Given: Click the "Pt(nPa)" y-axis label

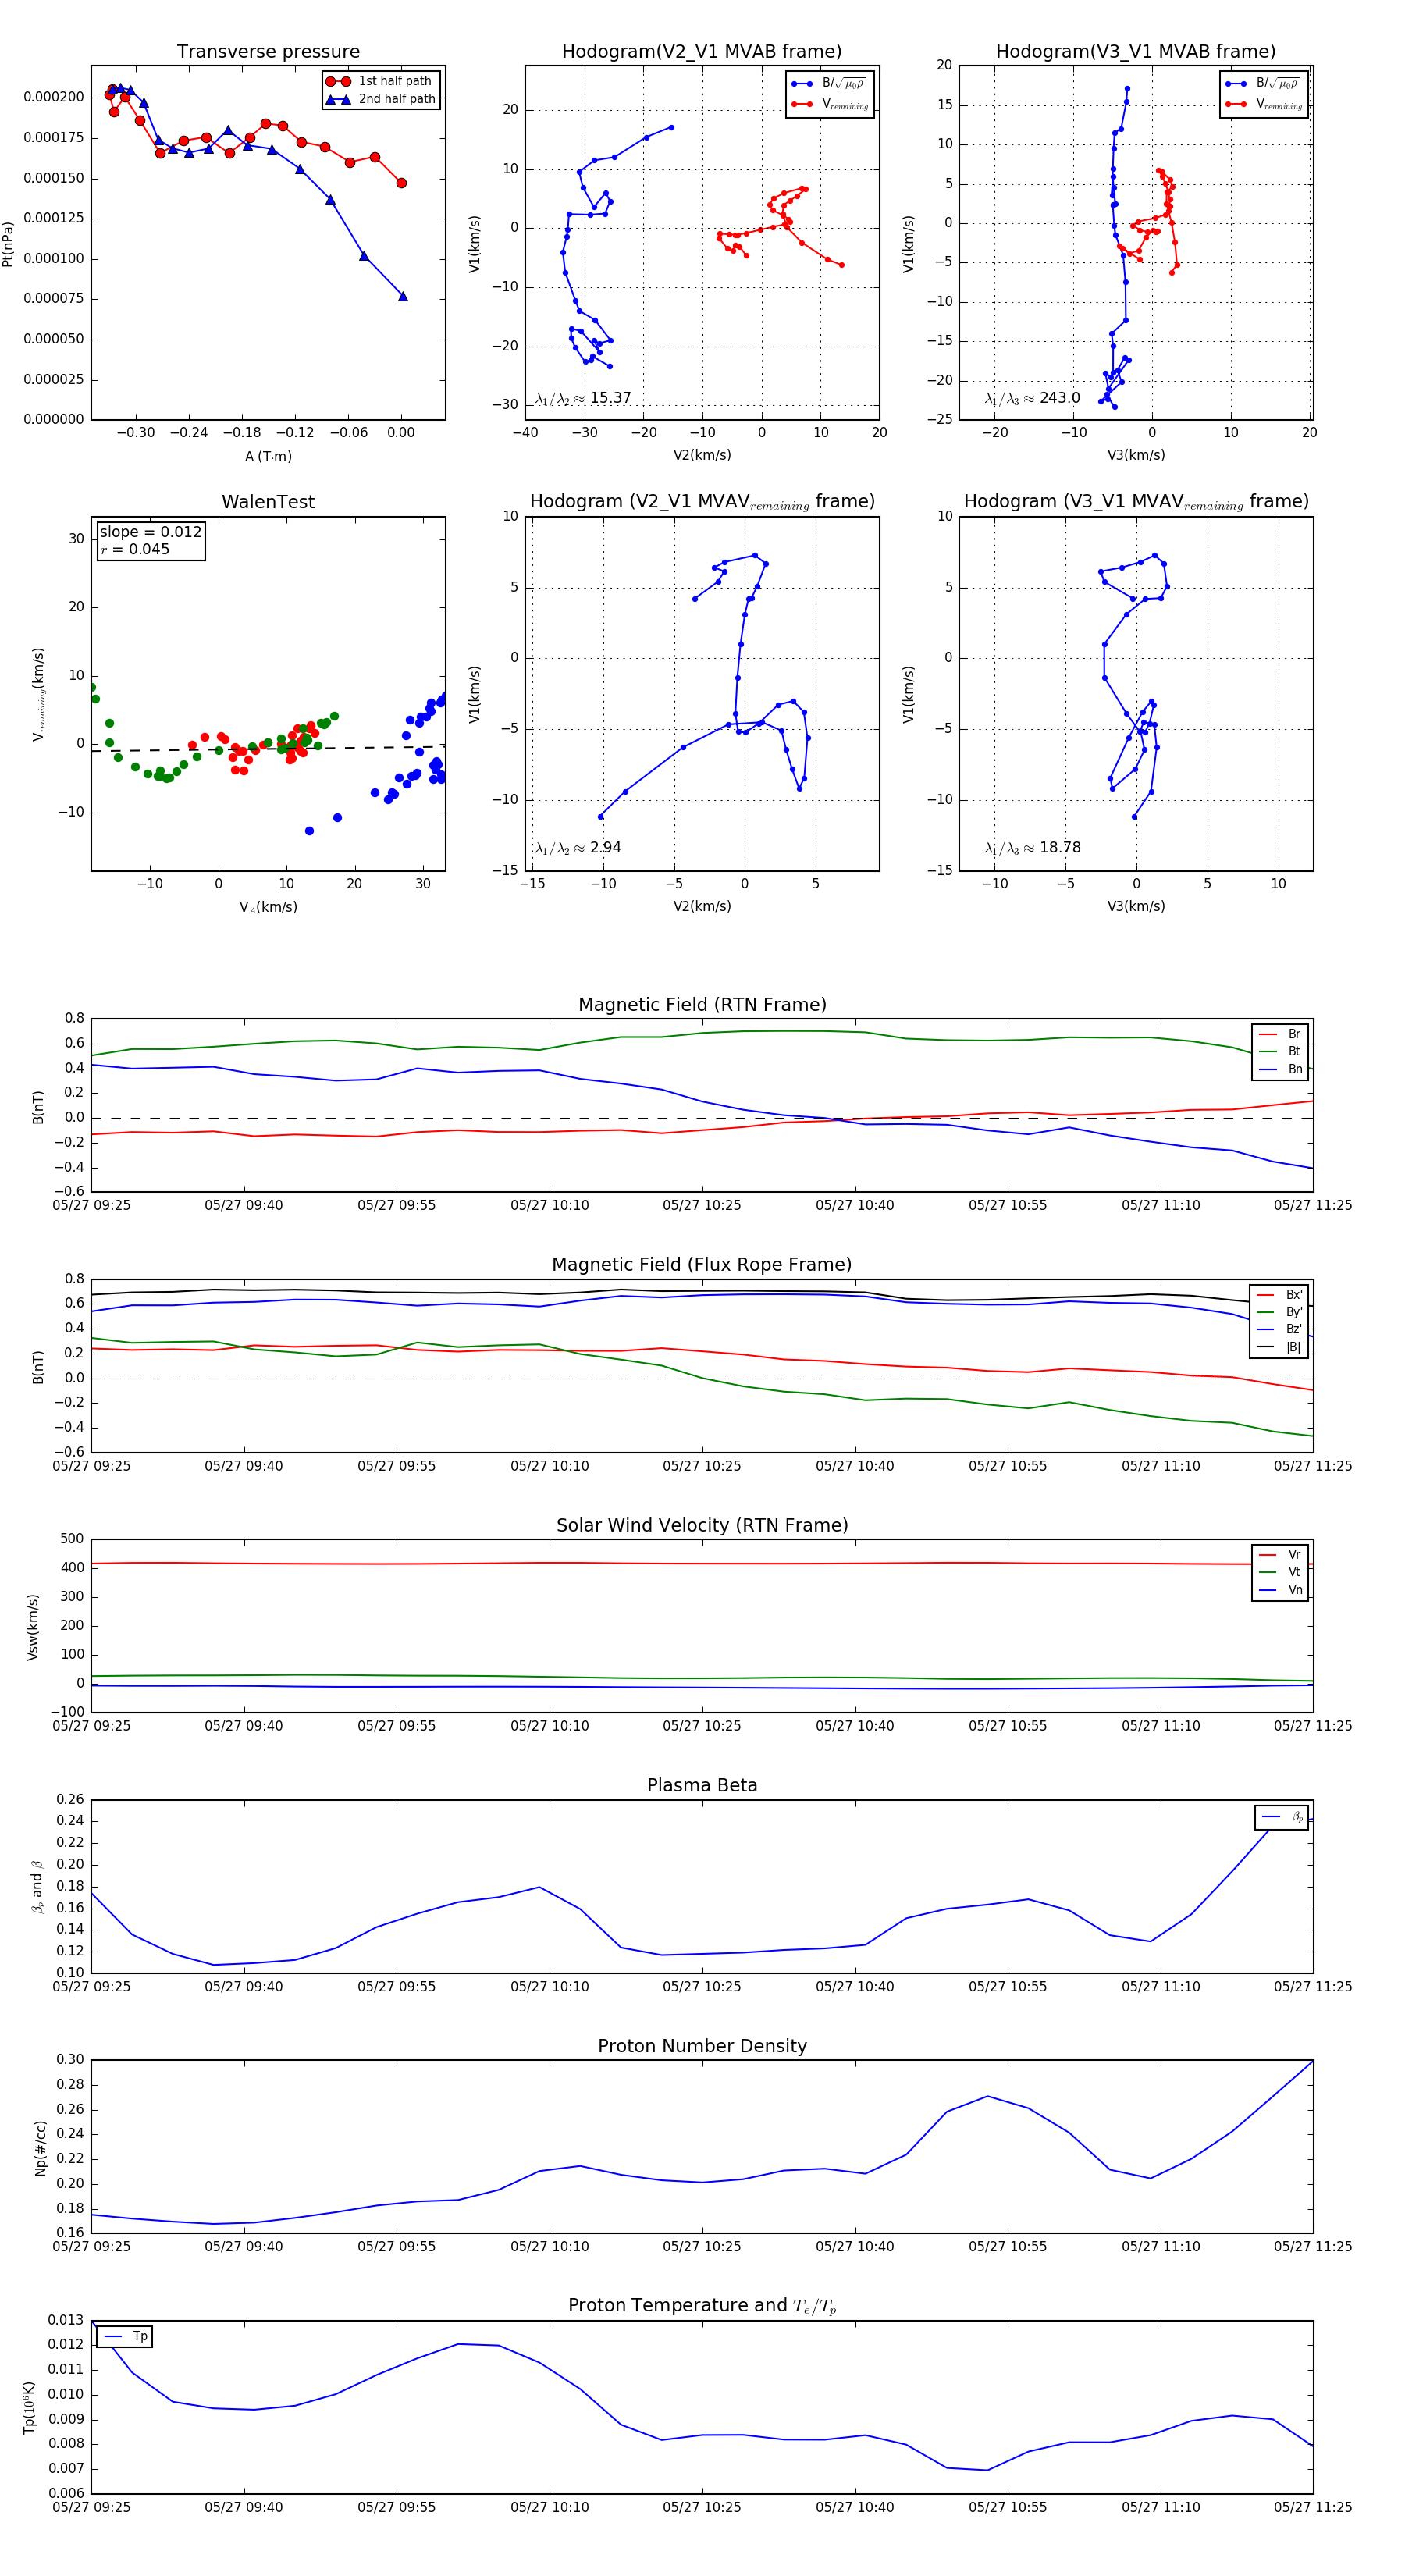Looking at the screenshot, I should pyautogui.click(x=9, y=244).
